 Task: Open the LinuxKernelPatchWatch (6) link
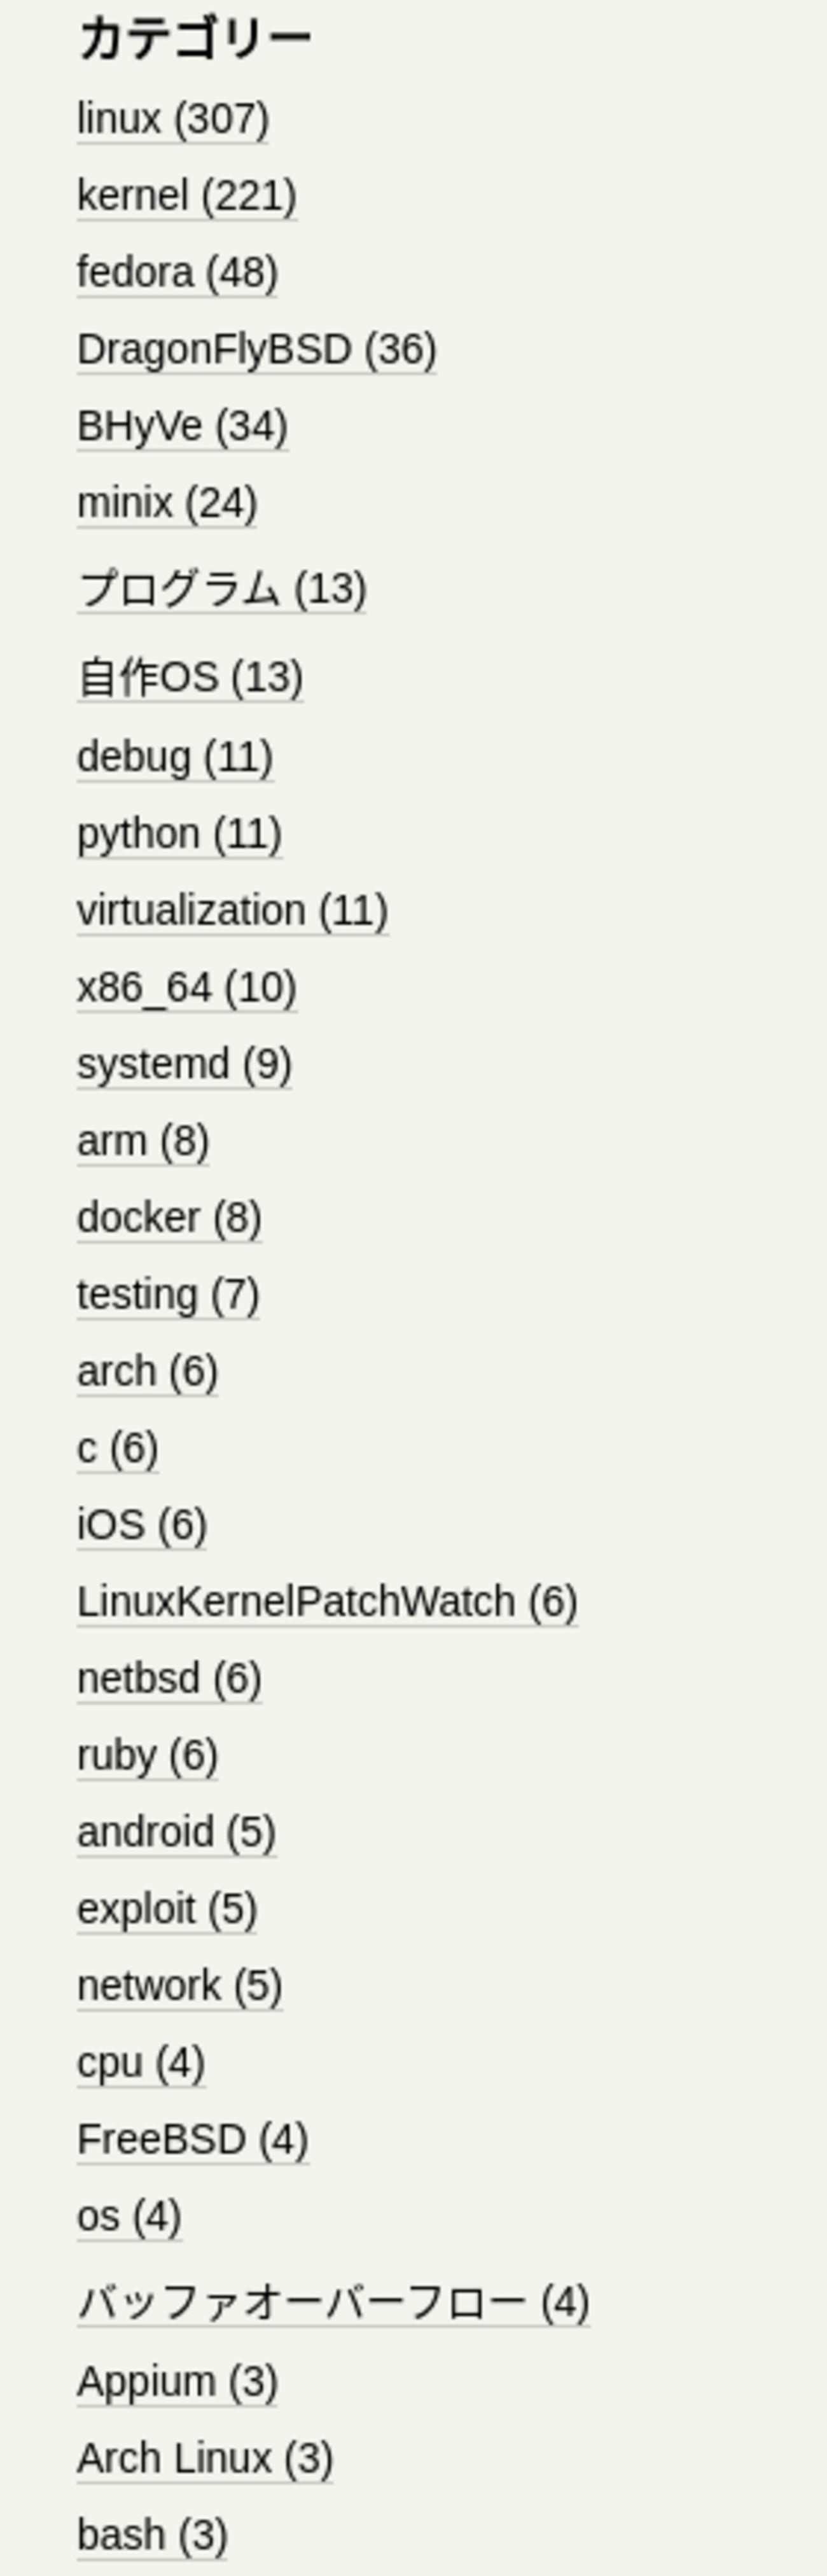point(327,1602)
